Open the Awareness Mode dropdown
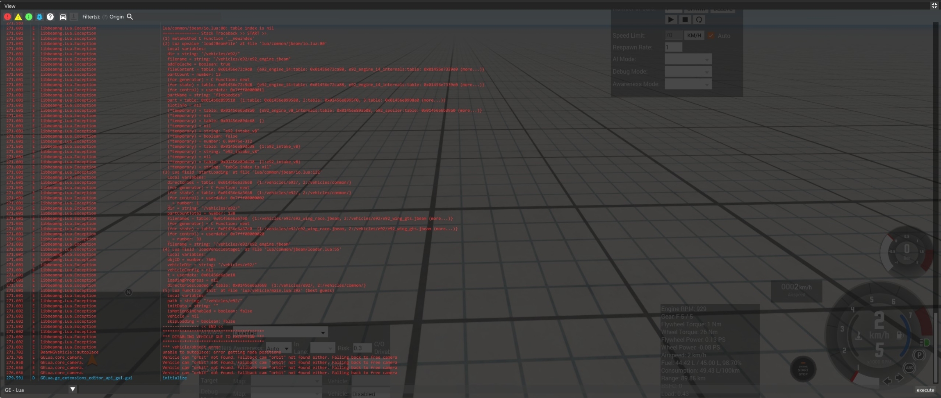941x398 pixels. coord(688,84)
